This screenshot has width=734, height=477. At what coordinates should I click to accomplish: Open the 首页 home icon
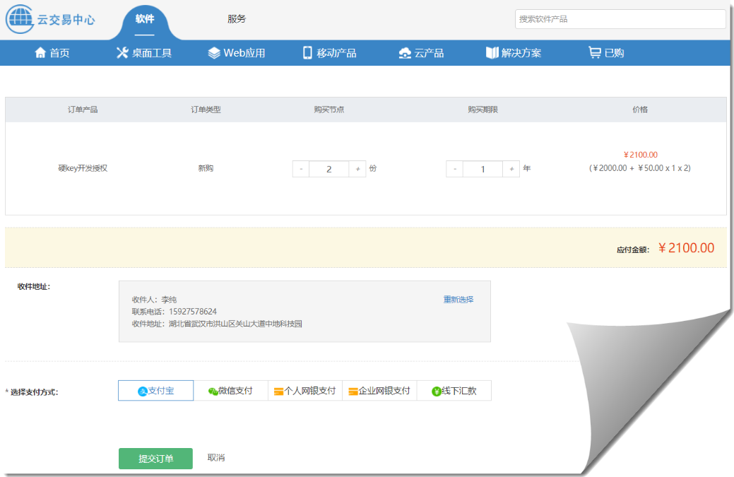pos(40,52)
